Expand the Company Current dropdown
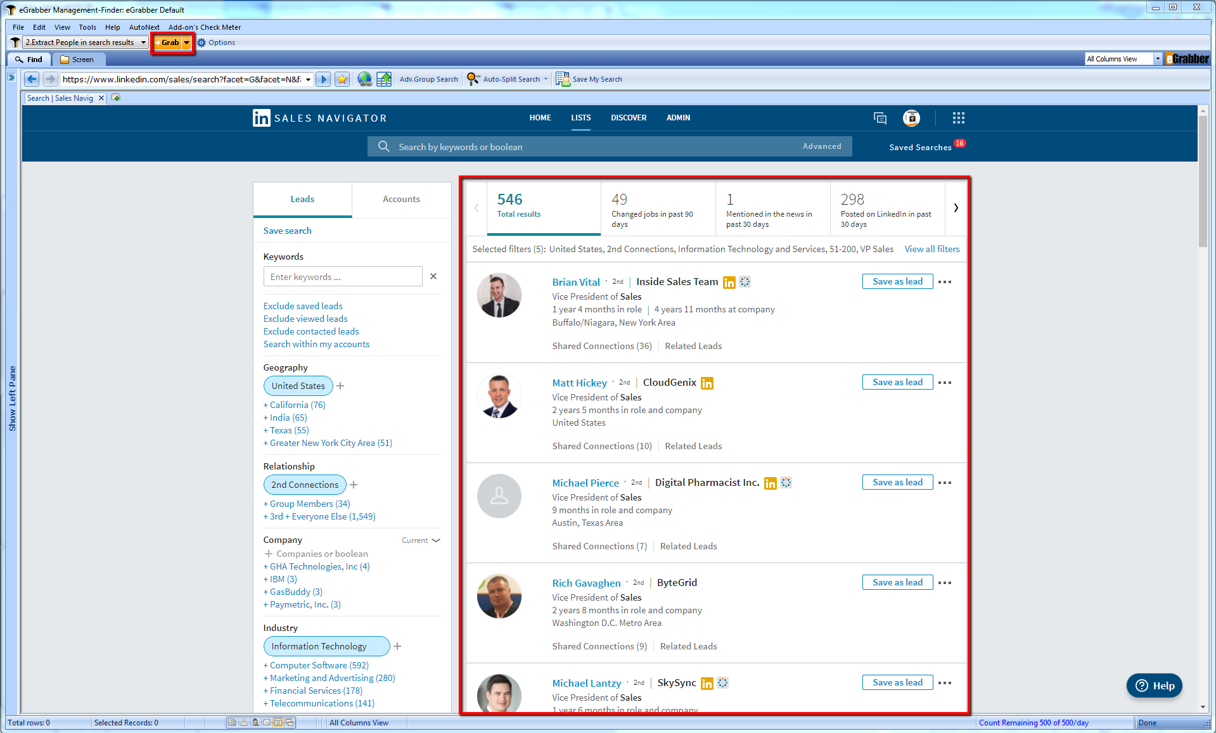 [x=421, y=540]
